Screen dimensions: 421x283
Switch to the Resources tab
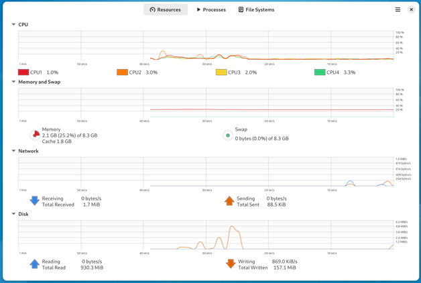pyautogui.click(x=166, y=9)
